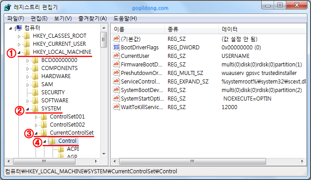Screen dimensions: 311x180
Task: Collapse the SYSTEM key
Action: pyautogui.click(x=27, y=109)
